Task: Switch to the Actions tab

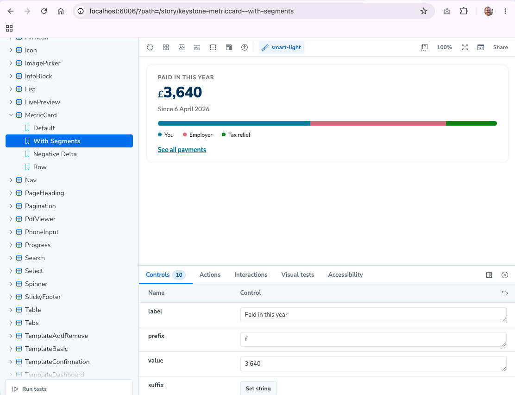Action: click(210, 274)
